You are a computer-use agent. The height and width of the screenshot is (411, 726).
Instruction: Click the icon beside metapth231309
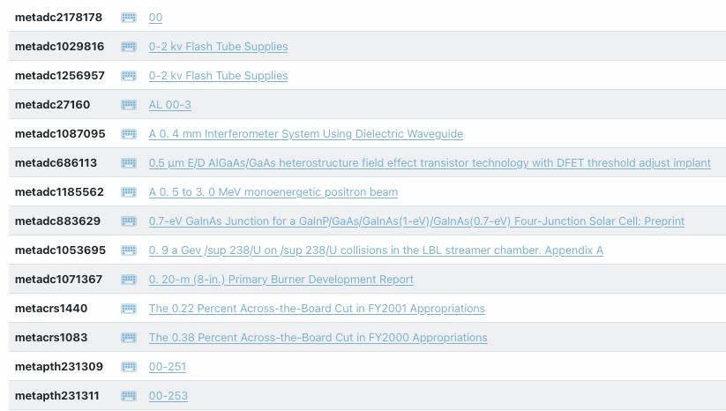129,367
